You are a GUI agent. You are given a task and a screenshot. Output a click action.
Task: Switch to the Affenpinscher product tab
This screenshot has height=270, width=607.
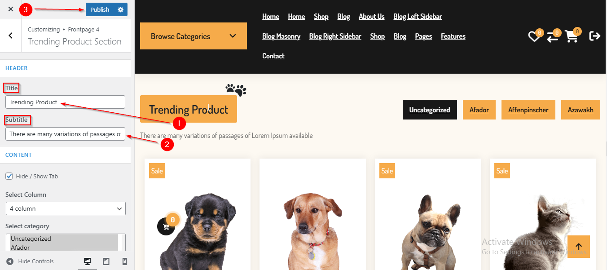point(528,110)
